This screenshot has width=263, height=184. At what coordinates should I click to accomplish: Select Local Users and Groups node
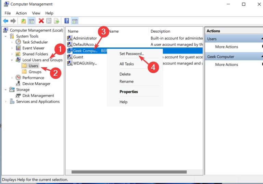coord(42,60)
